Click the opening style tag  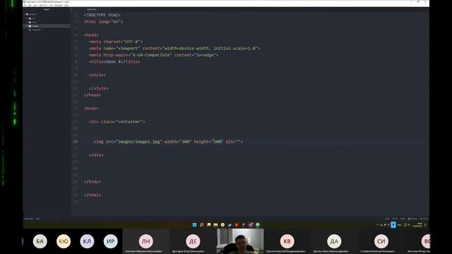tap(97, 75)
